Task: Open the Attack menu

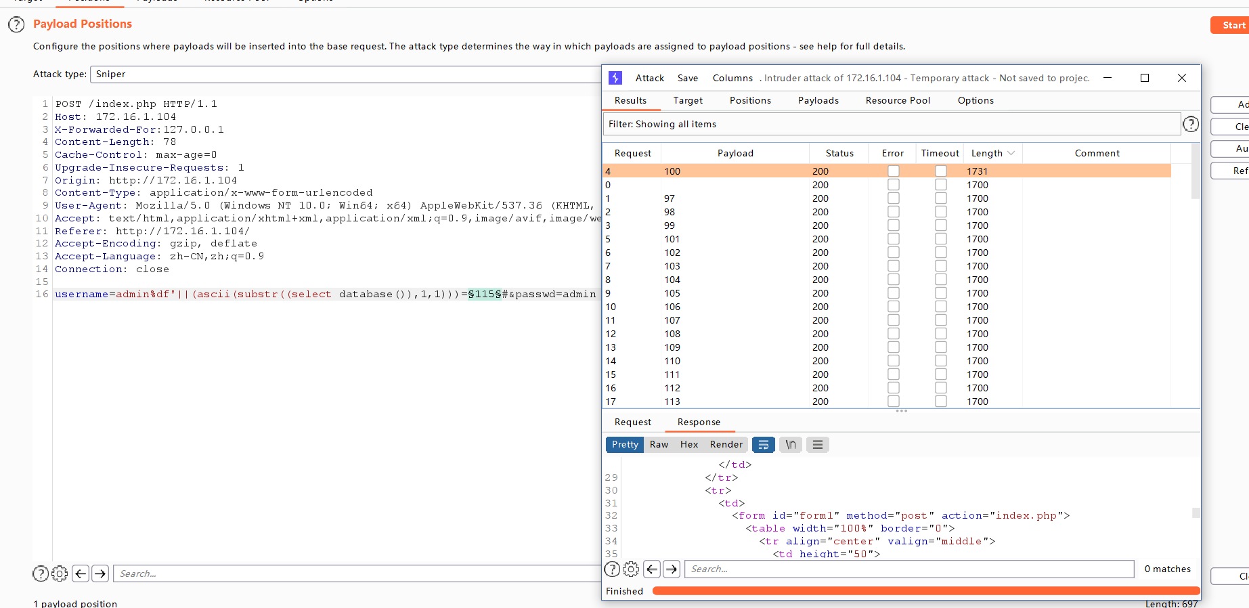Action: pos(650,78)
